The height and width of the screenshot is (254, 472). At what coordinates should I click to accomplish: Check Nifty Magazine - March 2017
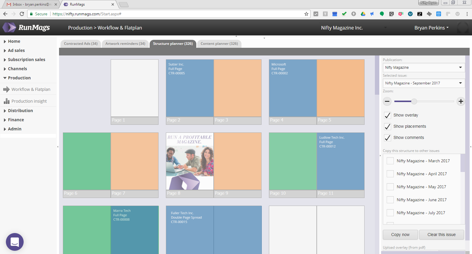click(x=390, y=161)
